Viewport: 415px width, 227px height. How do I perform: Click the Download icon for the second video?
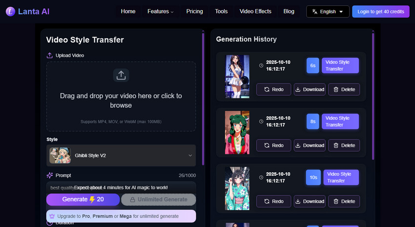pos(299,145)
